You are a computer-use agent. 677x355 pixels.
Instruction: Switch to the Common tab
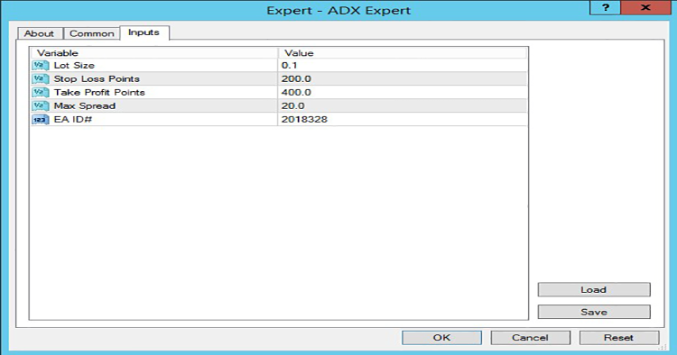point(91,33)
